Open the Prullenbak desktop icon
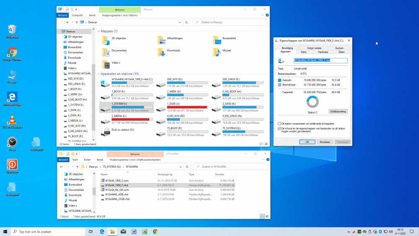Image resolution: width=419 pixels, height=236 pixels. pyautogui.click(x=12, y=29)
